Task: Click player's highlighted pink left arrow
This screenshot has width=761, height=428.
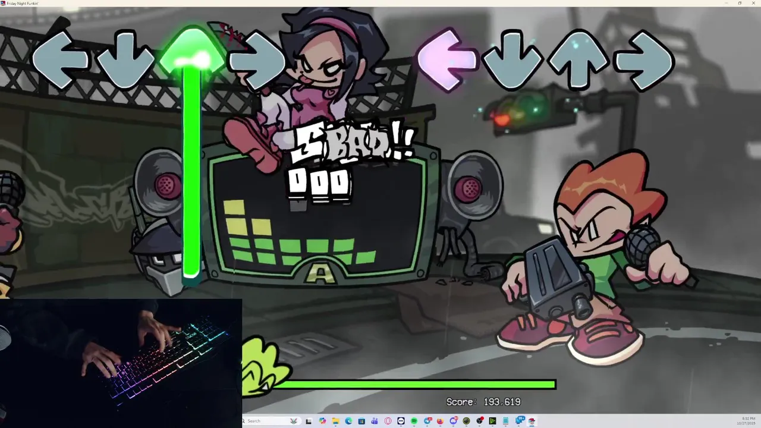Action: coord(448,59)
